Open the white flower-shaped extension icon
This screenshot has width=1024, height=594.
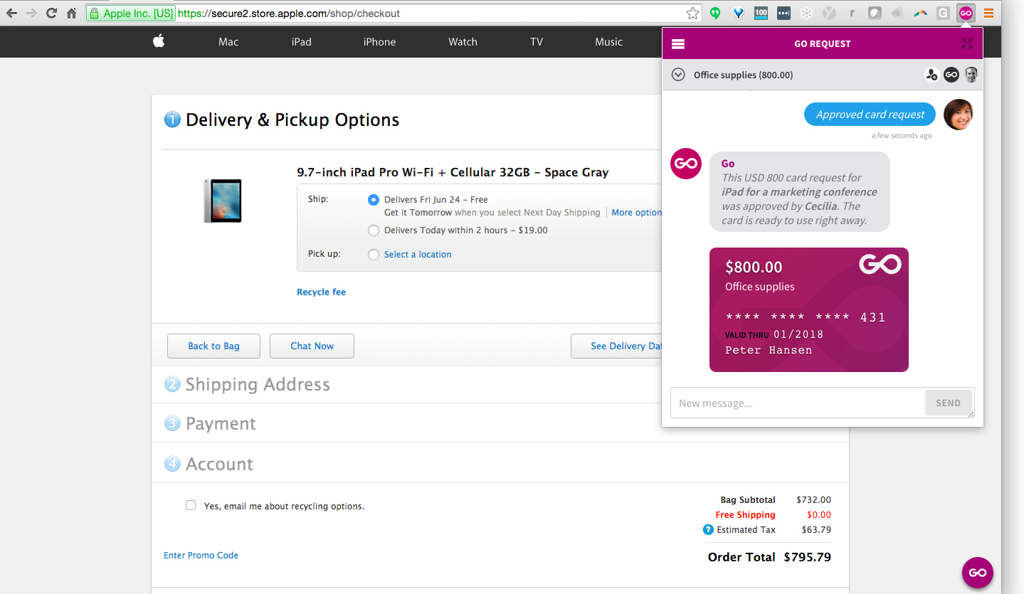pos(806,13)
